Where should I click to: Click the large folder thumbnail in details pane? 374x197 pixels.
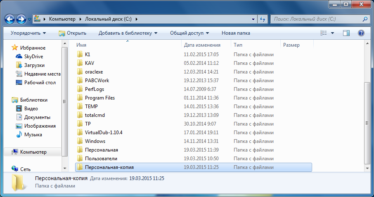pyautogui.click(x=18, y=183)
